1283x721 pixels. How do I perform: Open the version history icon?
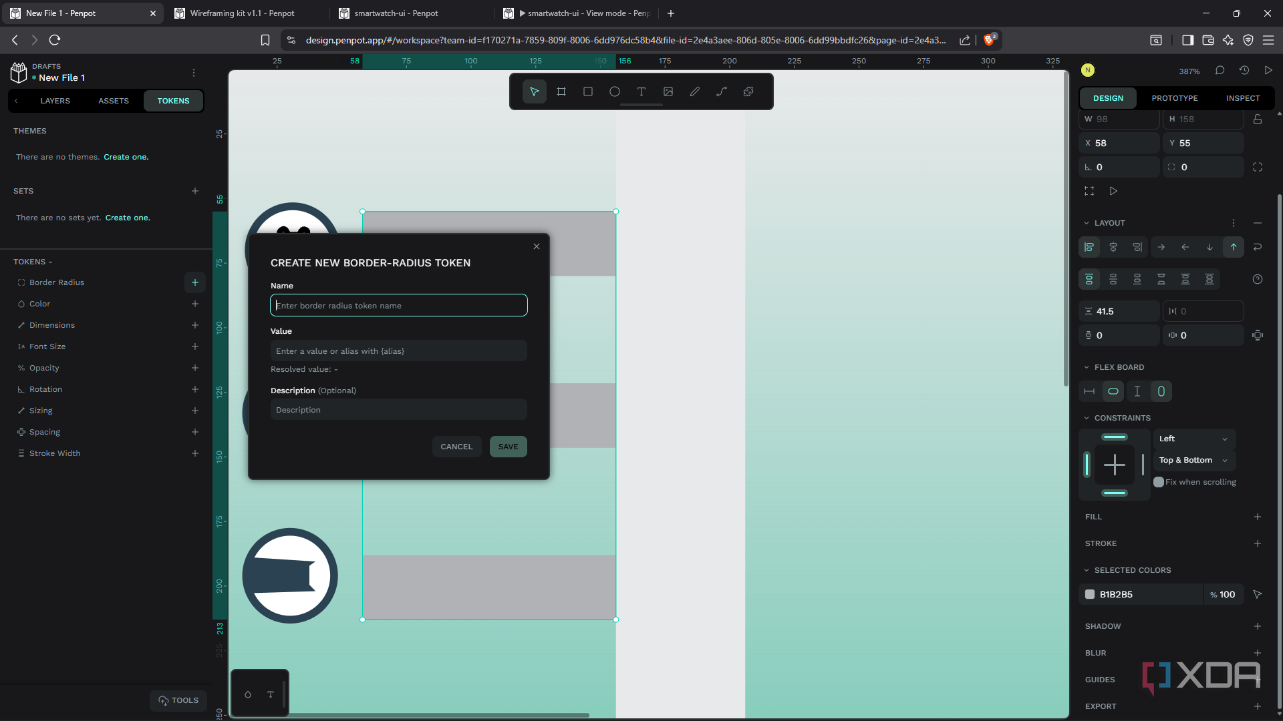pyautogui.click(x=1244, y=70)
